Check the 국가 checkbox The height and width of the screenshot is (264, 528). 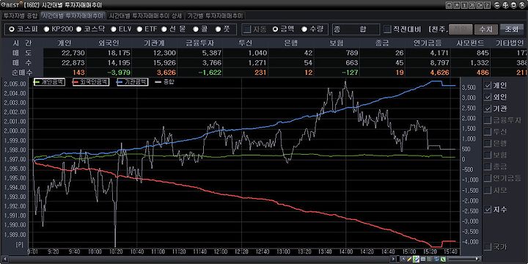(487, 248)
